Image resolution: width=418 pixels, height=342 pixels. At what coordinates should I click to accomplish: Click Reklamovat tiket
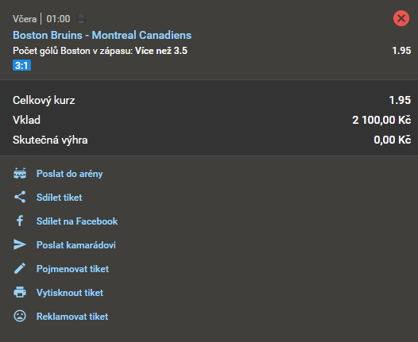[x=72, y=317]
